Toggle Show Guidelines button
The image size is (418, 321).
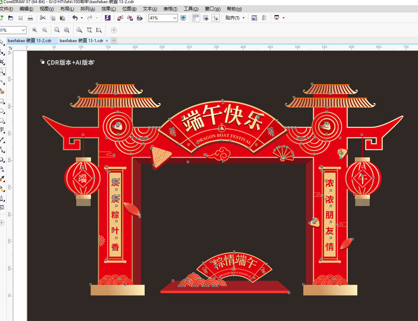(216, 18)
